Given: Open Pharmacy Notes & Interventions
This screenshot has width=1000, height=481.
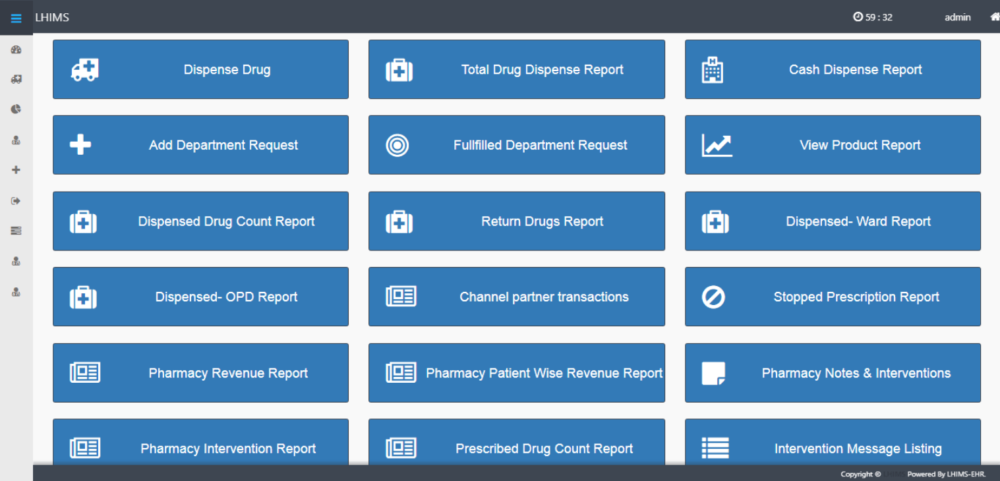Looking at the screenshot, I should point(833,373).
